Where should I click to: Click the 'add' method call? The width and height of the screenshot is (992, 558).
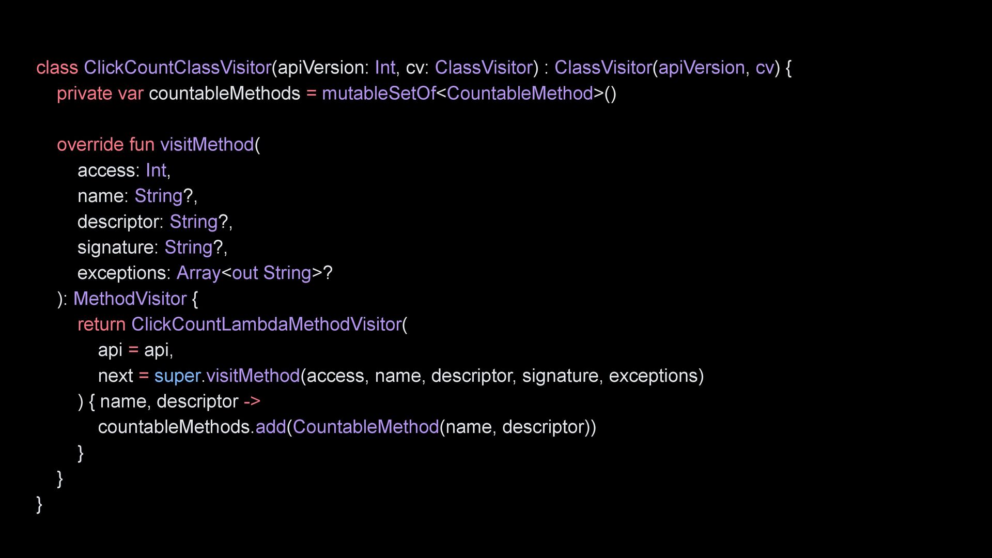pyautogui.click(x=270, y=427)
